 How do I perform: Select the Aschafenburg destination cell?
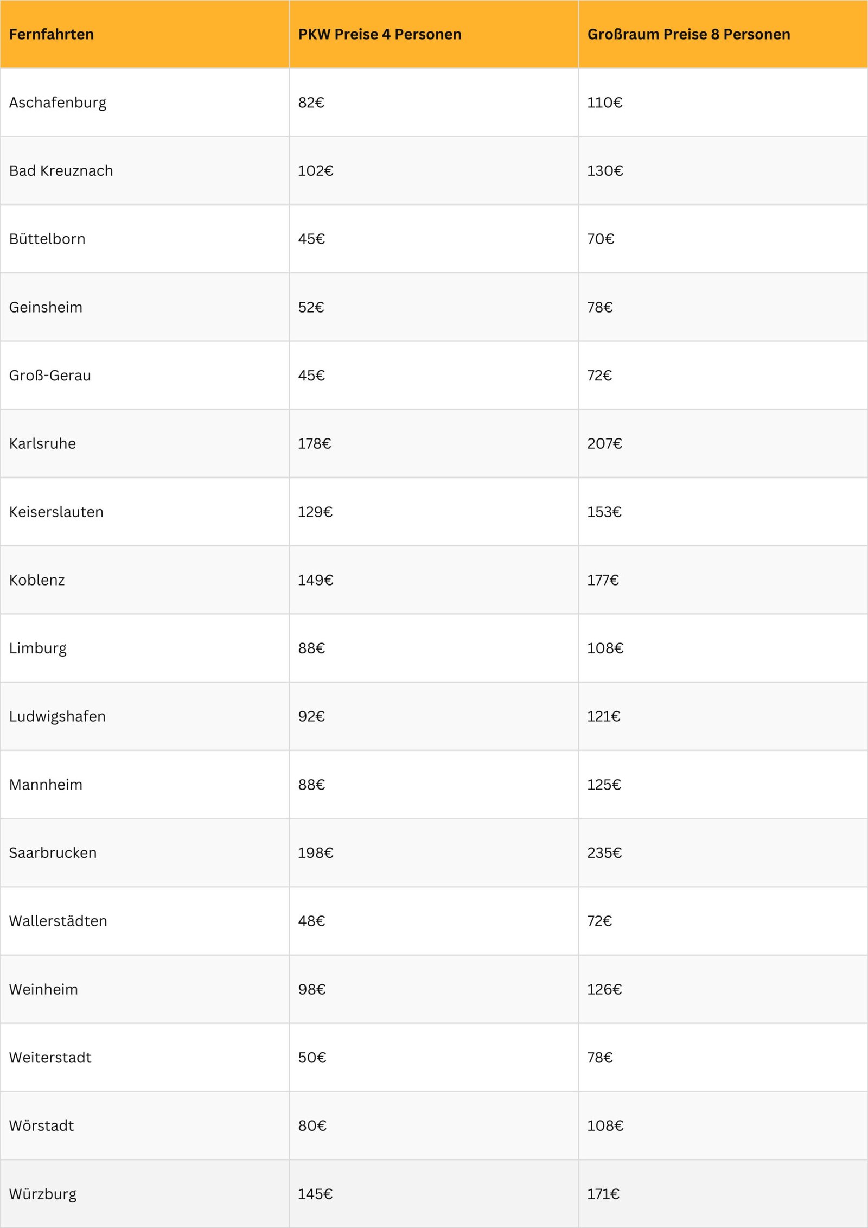[x=58, y=103]
